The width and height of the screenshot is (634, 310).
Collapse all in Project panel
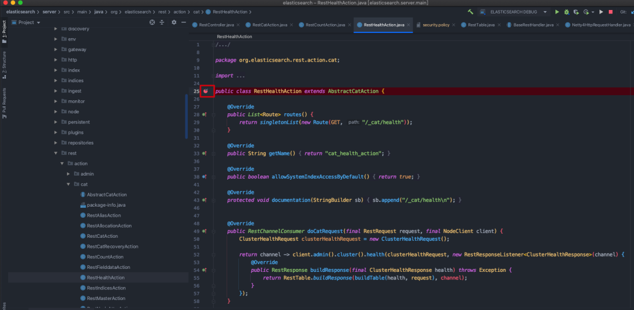click(x=162, y=22)
